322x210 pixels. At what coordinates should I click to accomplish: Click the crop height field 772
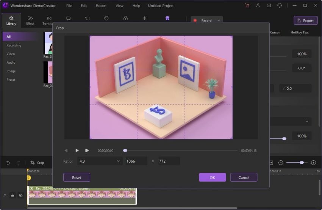pyautogui.click(x=169, y=161)
